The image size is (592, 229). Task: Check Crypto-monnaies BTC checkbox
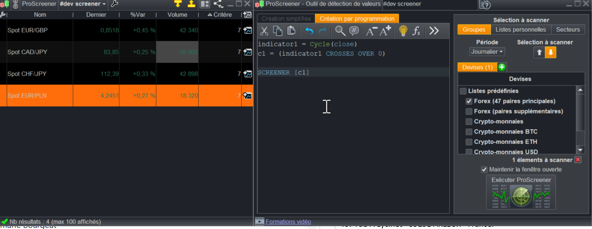(x=469, y=131)
